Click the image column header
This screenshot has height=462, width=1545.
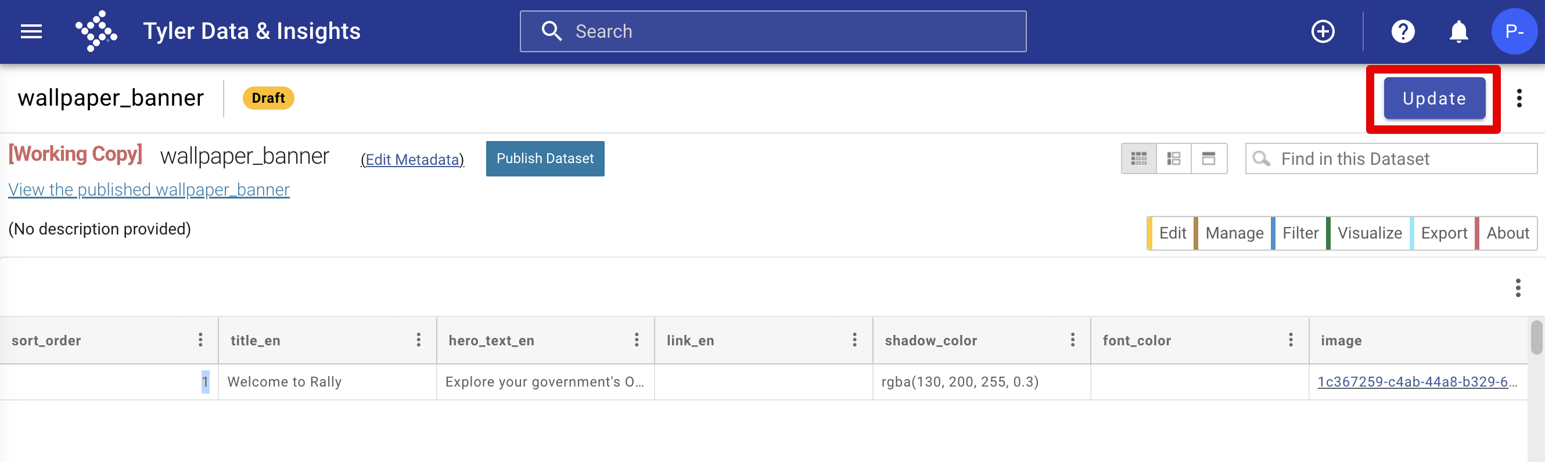[x=1418, y=340]
